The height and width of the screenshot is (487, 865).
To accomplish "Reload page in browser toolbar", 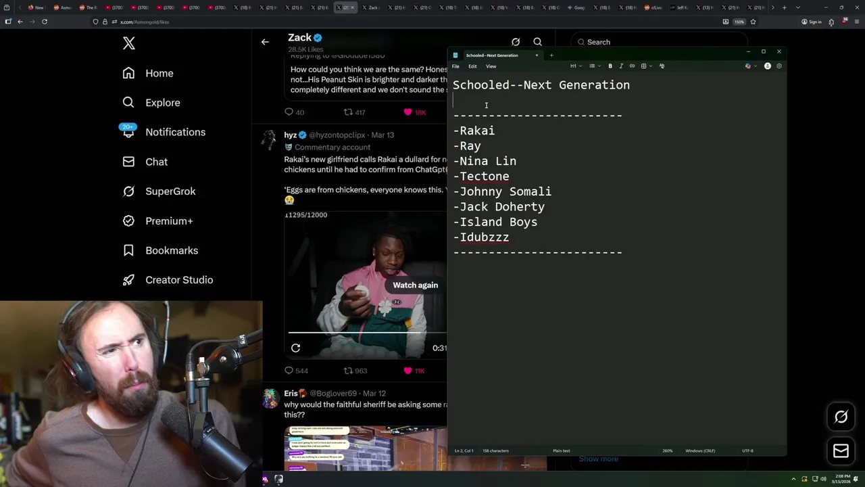I will (x=45, y=22).
